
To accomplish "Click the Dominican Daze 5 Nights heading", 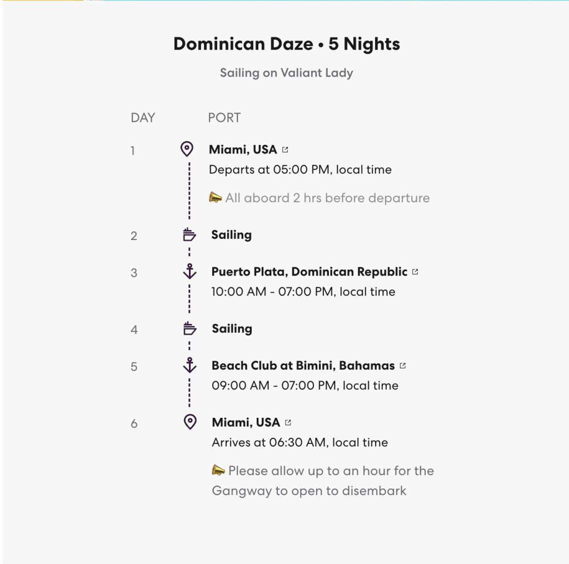I will click(287, 44).
